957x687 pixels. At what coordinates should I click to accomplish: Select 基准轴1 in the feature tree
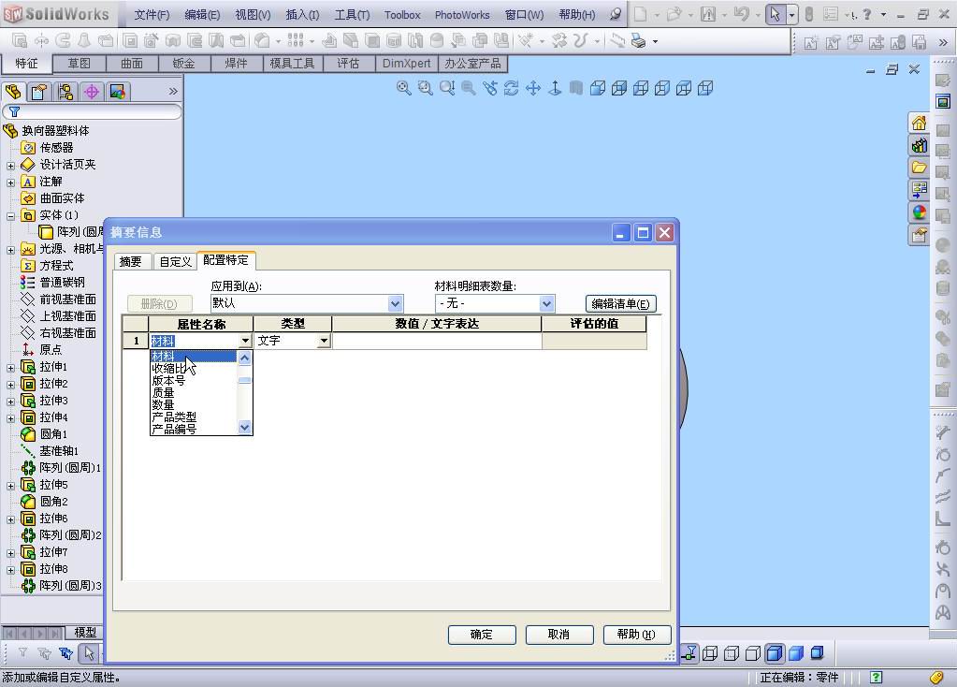coord(59,451)
